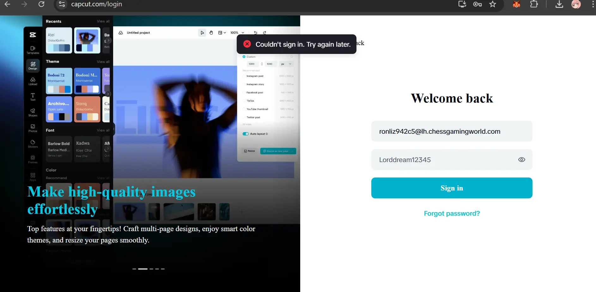Viewport: 596px width, 292px height.
Task: Click Resize on new page button
Action: [x=278, y=151]
